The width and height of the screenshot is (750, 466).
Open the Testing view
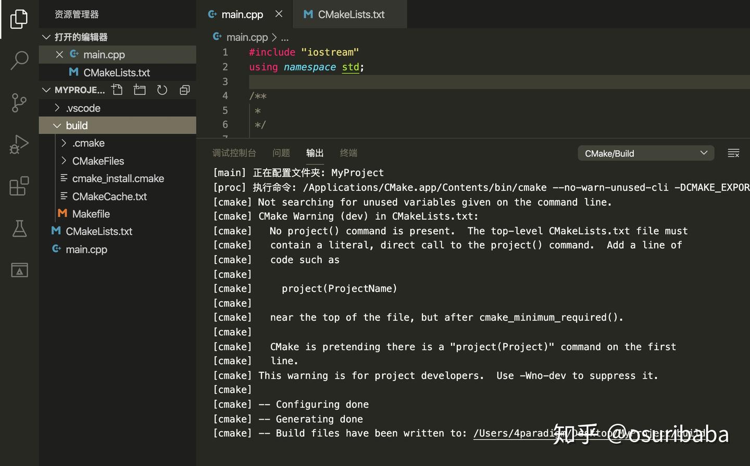coord(19,228)
